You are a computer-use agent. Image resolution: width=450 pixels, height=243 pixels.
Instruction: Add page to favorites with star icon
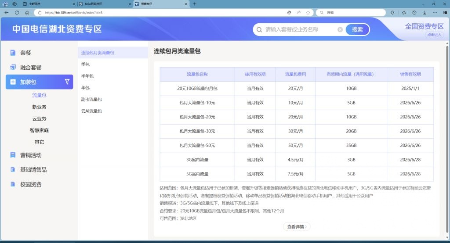(x=308, y=13)
